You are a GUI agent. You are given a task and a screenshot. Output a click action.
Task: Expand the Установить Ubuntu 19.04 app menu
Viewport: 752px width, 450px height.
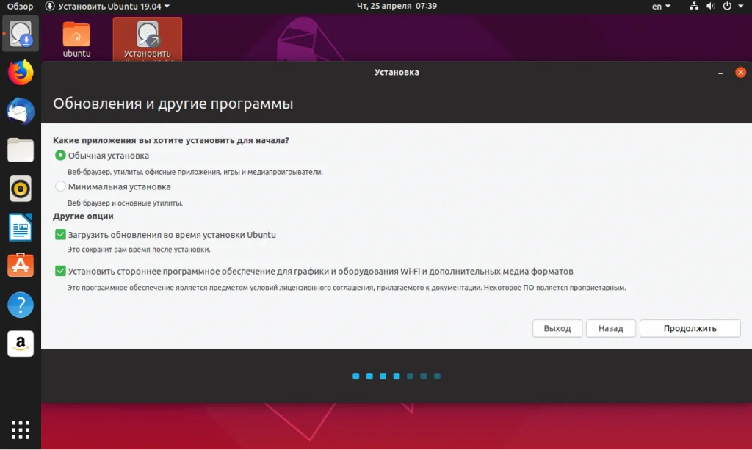pos(107,6)
